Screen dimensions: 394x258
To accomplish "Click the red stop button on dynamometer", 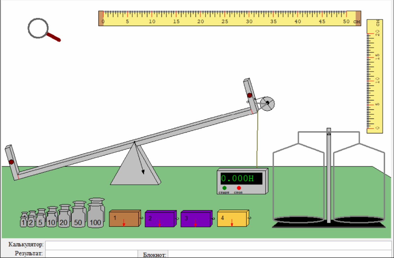I will pyautogui.click(x=239, y=188).
